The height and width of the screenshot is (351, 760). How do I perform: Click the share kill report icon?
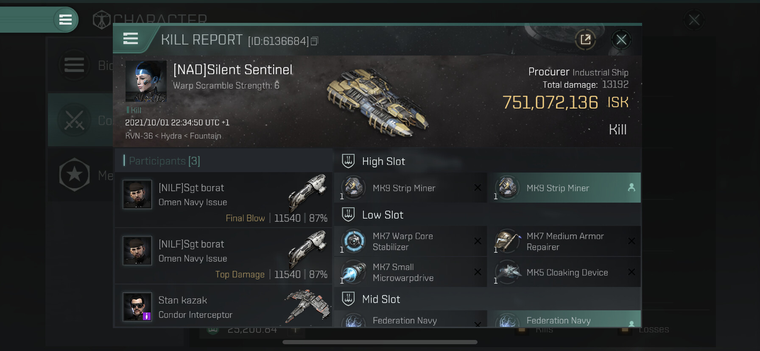point(585,40)
